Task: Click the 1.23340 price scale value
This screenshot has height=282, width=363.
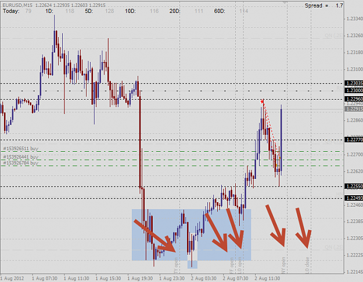Action: [354, 19]
